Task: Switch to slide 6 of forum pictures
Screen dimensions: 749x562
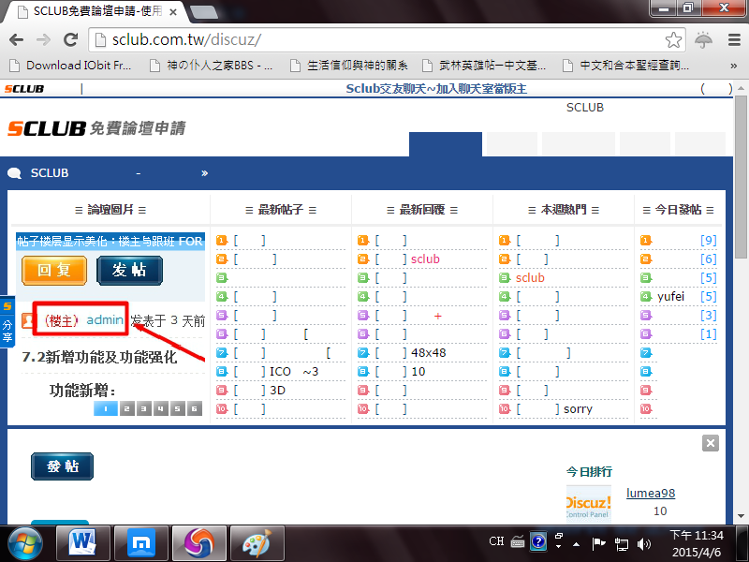Action: (x=195, y=408)
